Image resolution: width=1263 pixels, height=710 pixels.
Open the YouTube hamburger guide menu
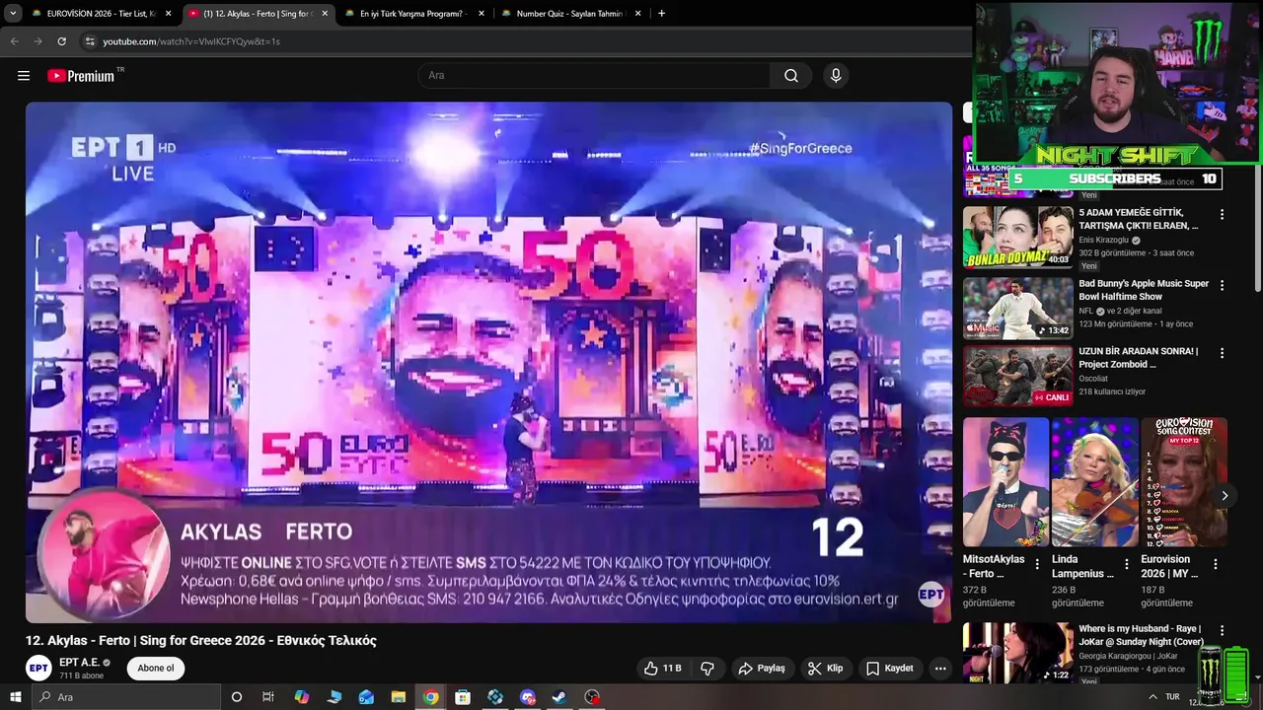point(24,76)
